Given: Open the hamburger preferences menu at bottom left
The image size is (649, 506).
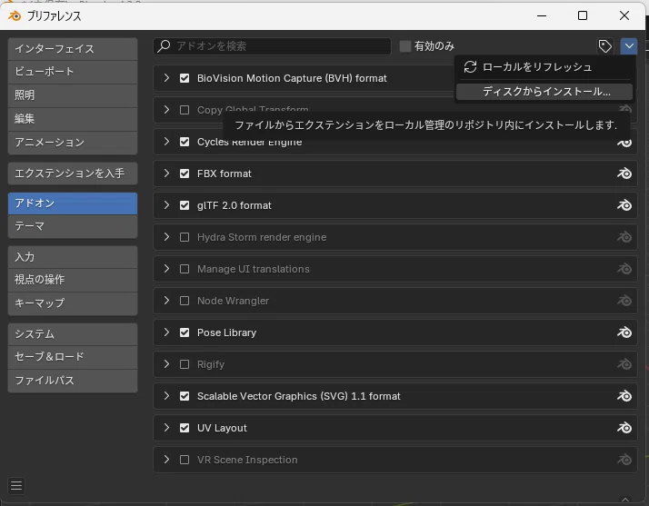Looking at the screenshot, I should pyautogui.click(x=16, y=485).
